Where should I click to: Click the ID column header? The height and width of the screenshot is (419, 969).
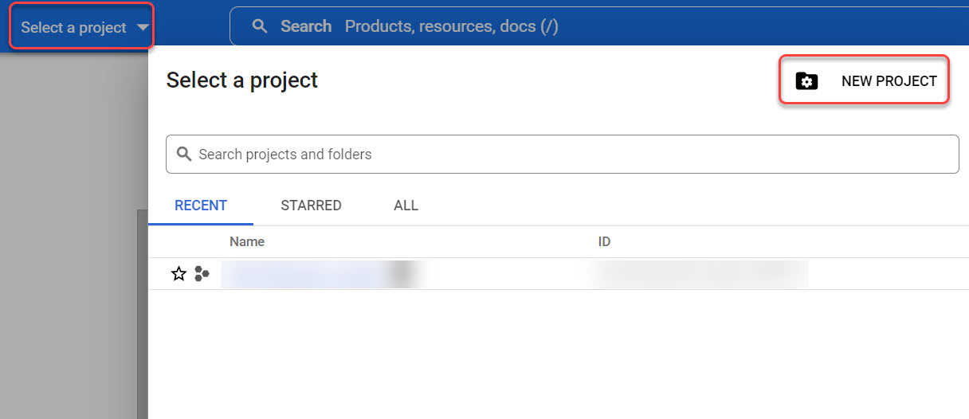click(604, 241)
